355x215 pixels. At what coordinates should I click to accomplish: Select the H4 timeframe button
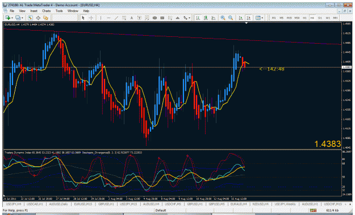click(312, 18)
